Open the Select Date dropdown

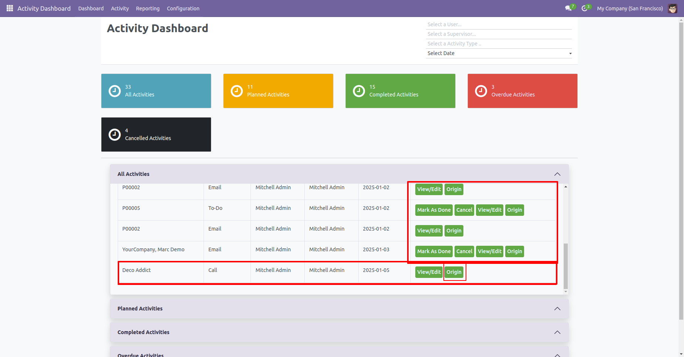point(499,53)
